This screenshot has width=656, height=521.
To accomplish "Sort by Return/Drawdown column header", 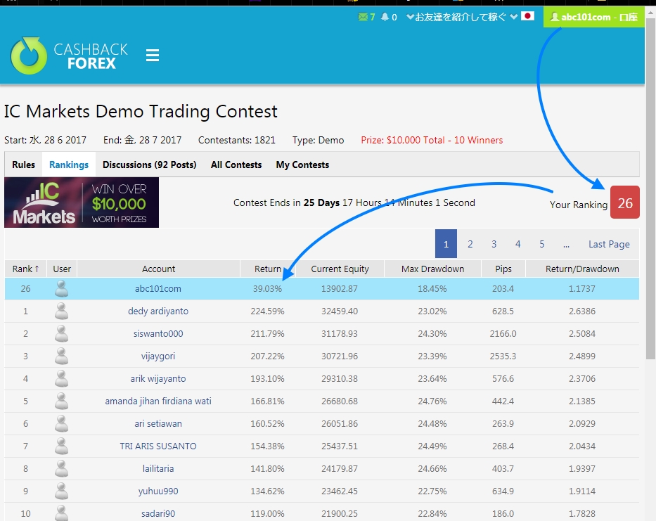I will 582,269.
